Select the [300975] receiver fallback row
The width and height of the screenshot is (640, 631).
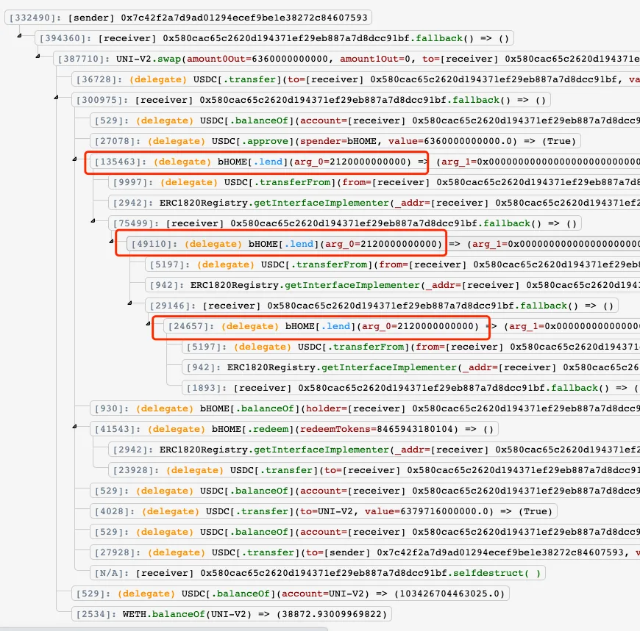(311, 100)
